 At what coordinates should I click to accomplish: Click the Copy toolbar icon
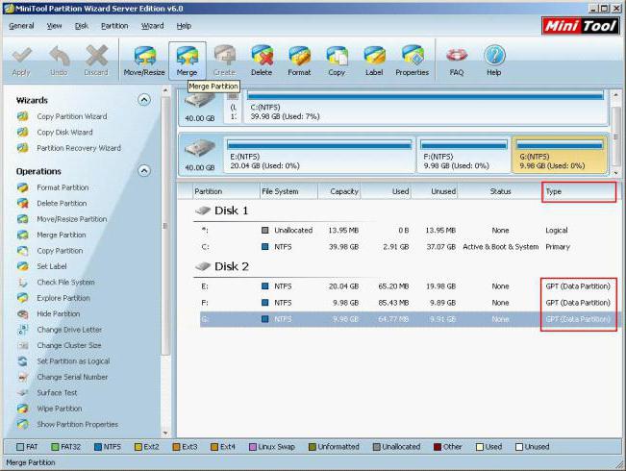pyautogui.click(x=337, y=56)
